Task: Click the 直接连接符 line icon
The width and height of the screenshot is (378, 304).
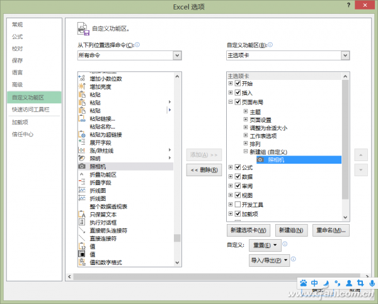Action: 82,239
